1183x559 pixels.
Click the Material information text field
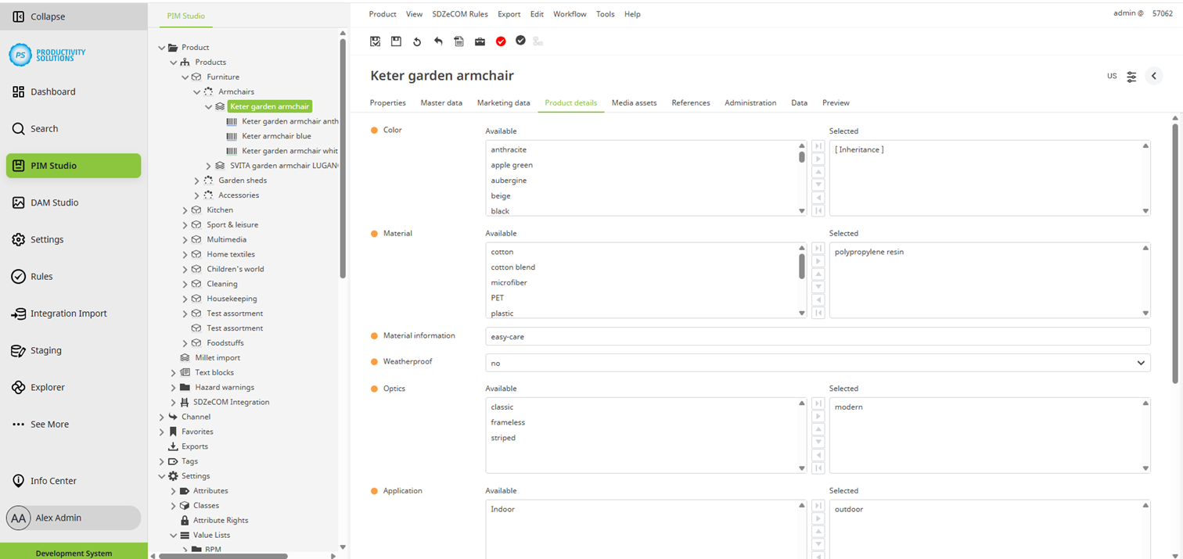pyautogui.click(x=817, y=336)
